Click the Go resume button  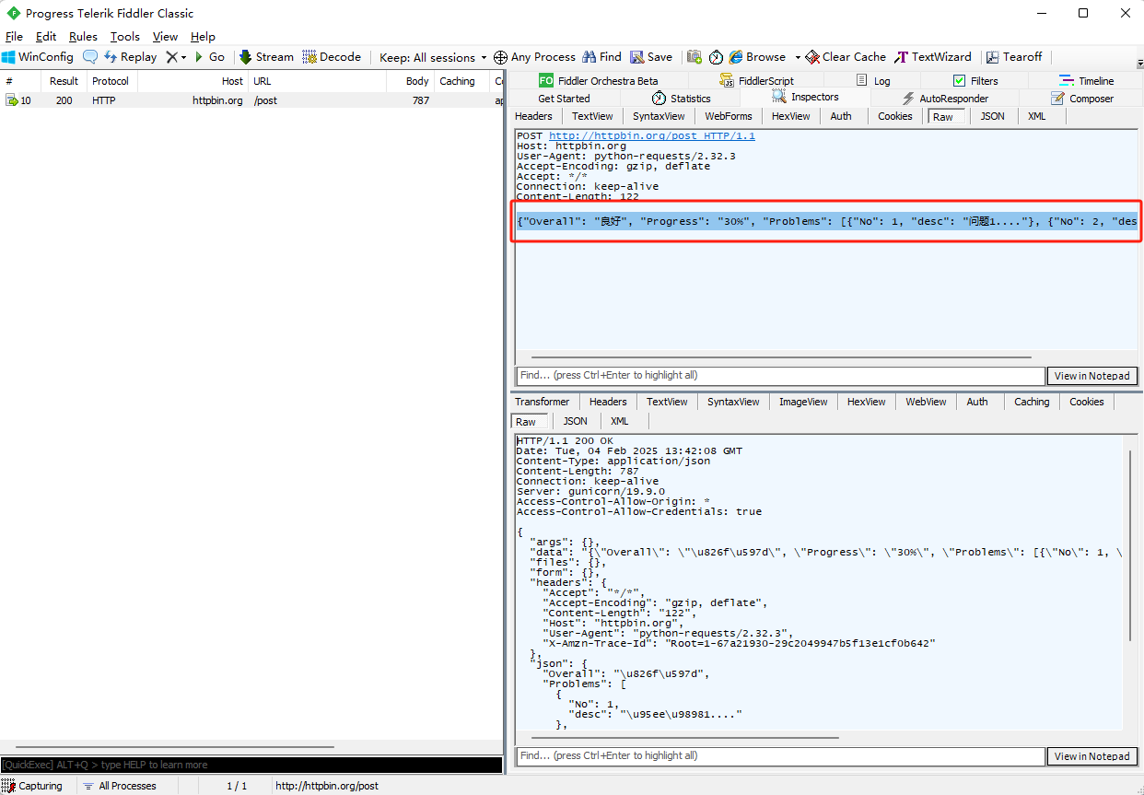pyautogui.click(x=209, y=57)
